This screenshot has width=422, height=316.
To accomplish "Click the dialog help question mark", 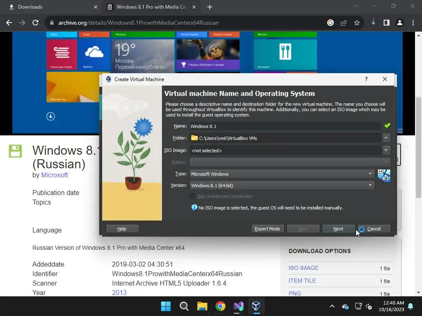I will 366,79.
